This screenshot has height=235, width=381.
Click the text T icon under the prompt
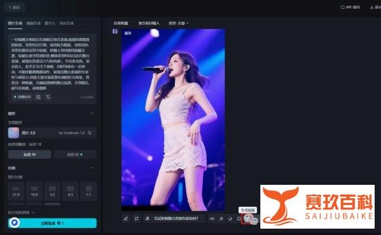48,97
